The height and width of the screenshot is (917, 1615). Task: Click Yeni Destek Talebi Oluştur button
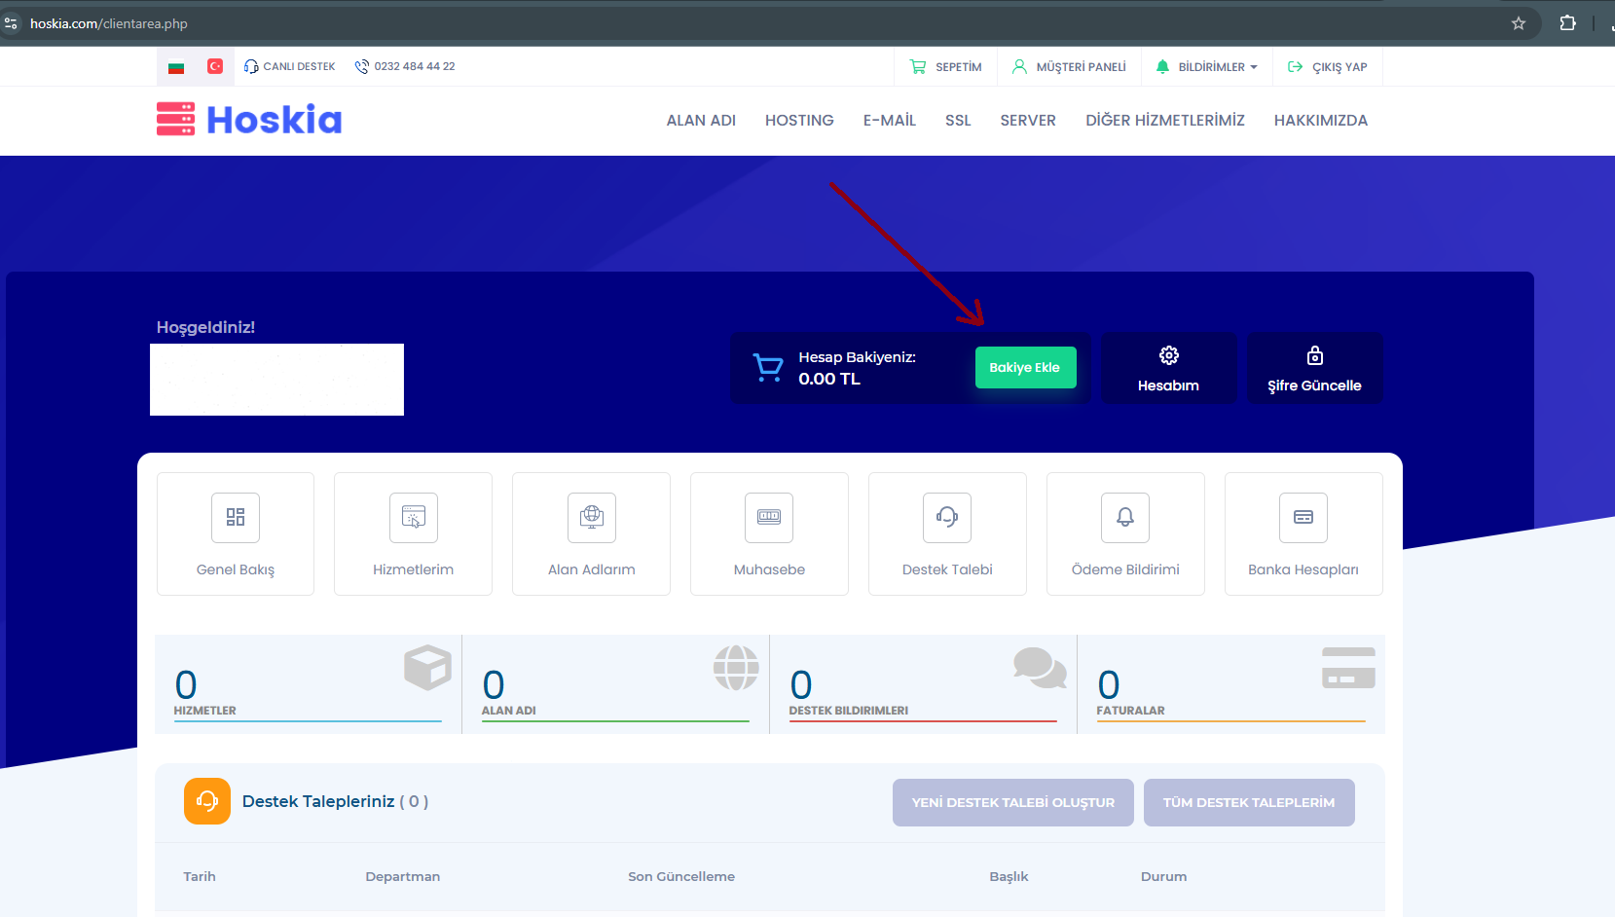tap(1012, 802)
